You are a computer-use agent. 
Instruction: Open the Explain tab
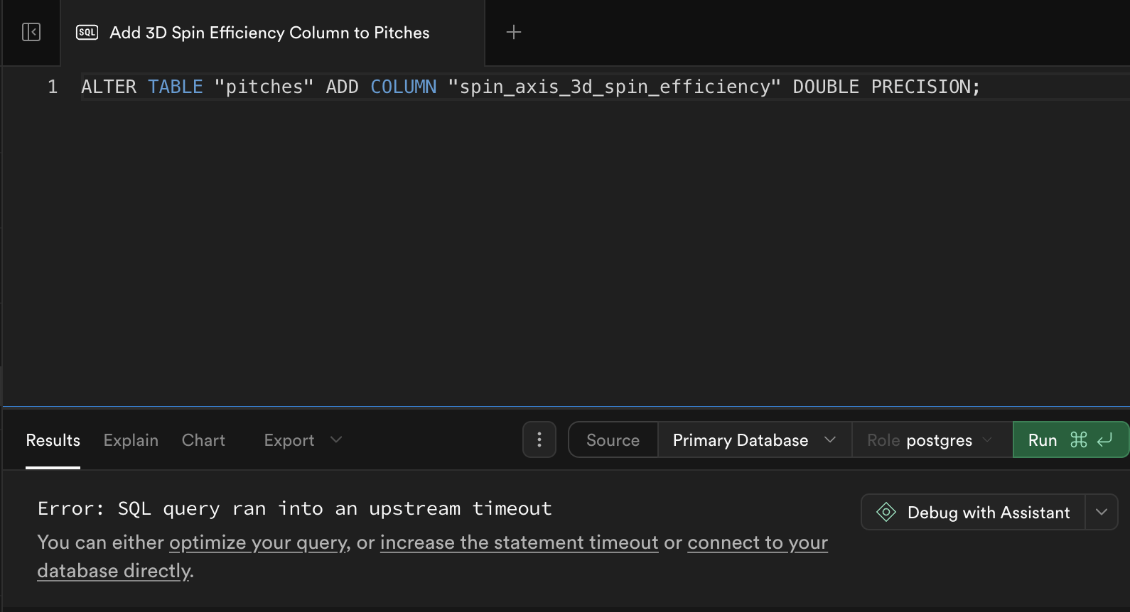(x=131, y=440)
